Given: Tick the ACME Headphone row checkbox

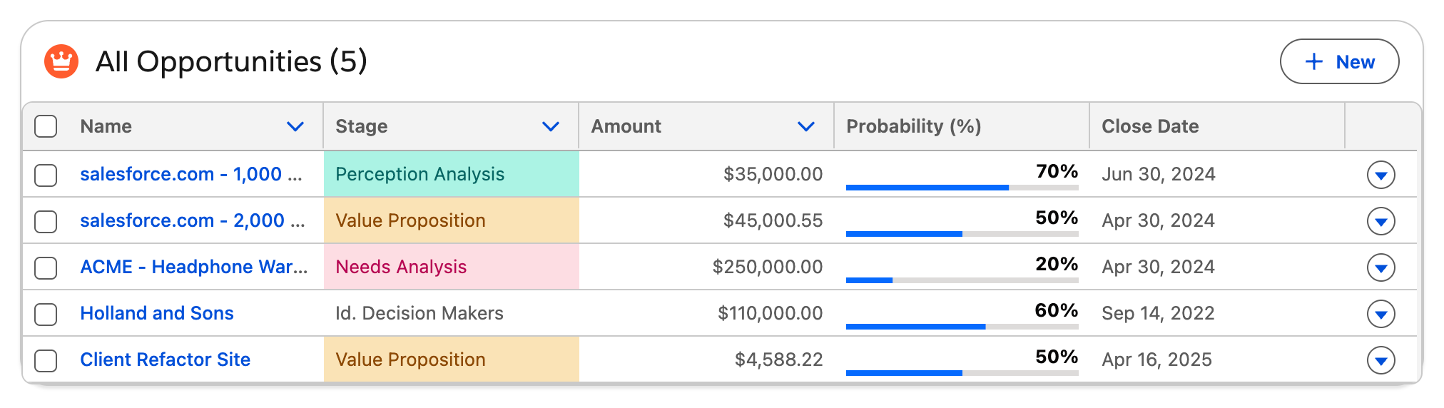Looking at the screenshot, I should tap(46, 267).
